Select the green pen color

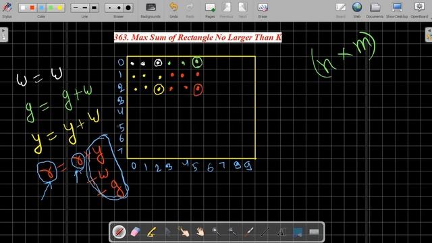(51, 7)
